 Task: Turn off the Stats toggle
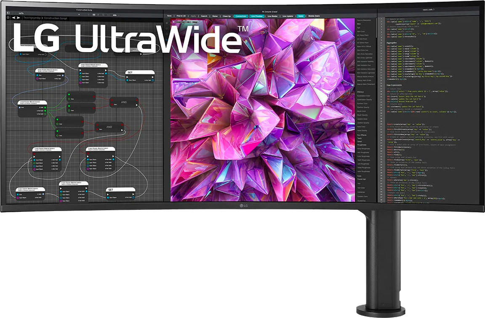click(301, 16)
